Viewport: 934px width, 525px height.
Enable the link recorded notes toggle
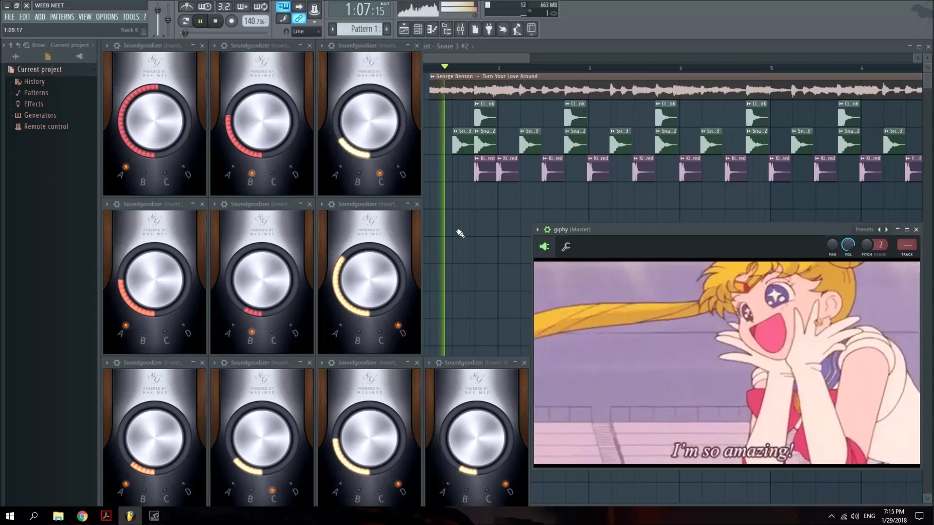coord(299,18)
